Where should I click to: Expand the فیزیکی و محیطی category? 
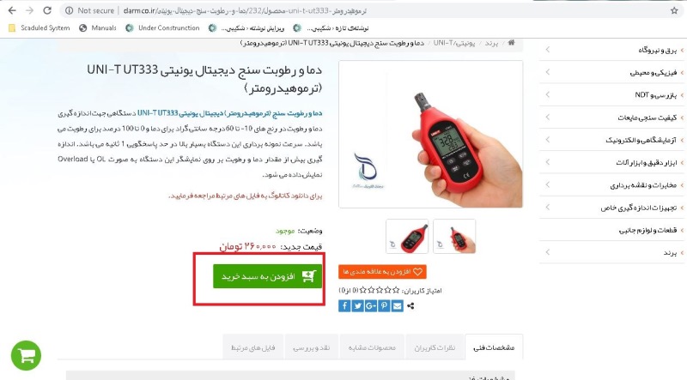(x=611, y=72)
